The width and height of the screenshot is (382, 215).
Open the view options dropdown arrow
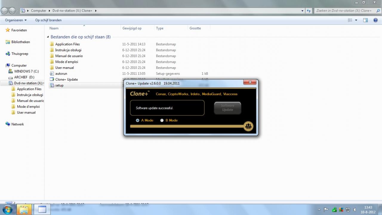pos(356,20)
